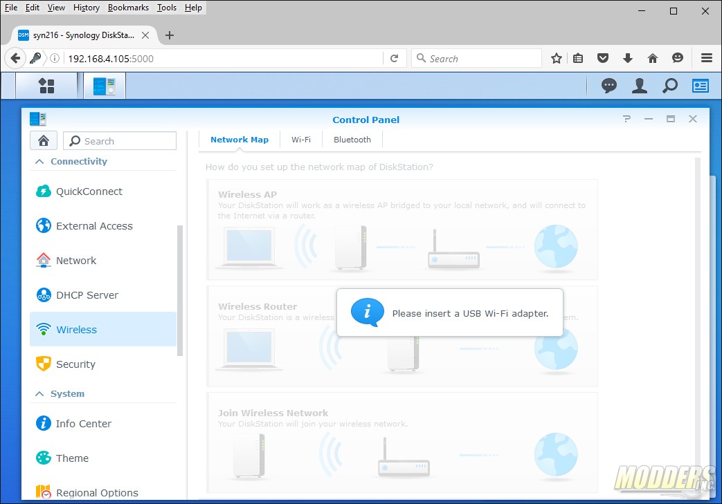Open the user account options icon

click(639, 86)
